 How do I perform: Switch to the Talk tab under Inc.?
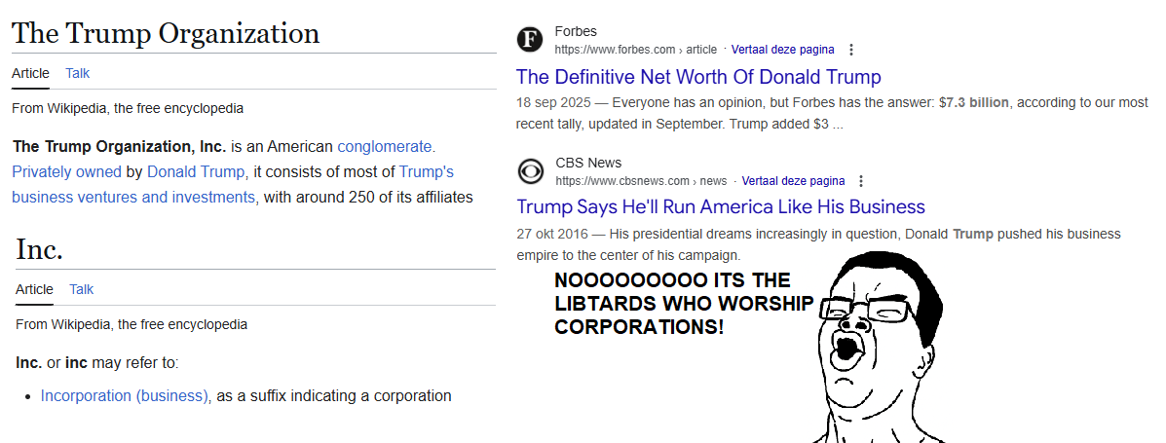click(82, 289)
